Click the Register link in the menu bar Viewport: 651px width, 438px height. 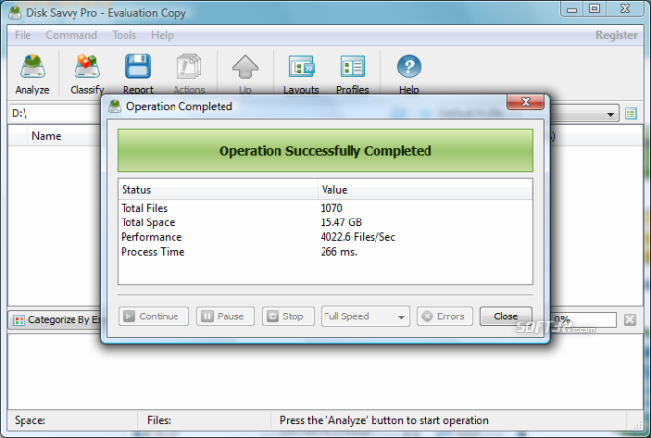click(617, 35)
